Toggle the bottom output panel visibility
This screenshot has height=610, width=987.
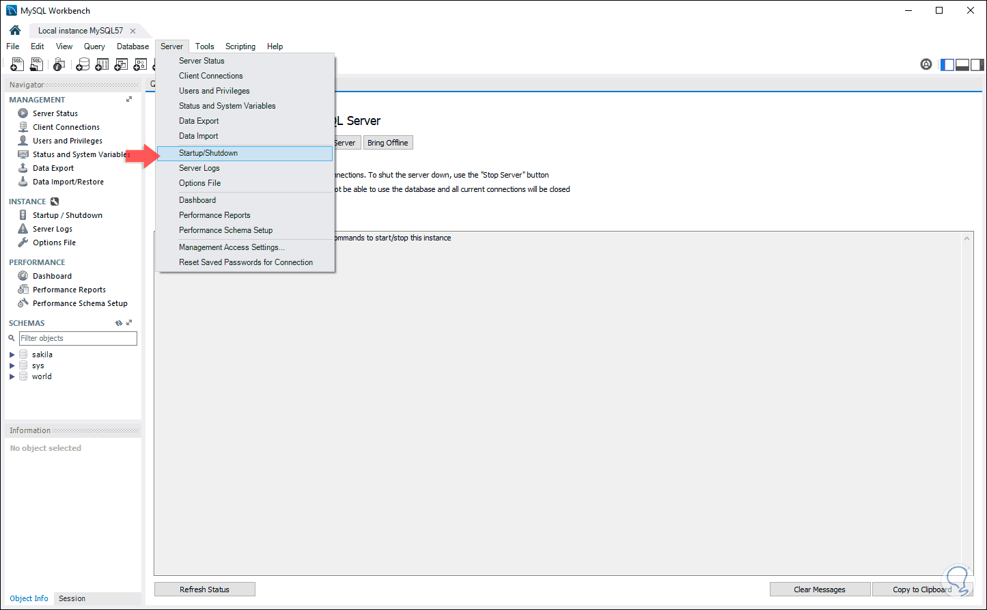point(962,65)
